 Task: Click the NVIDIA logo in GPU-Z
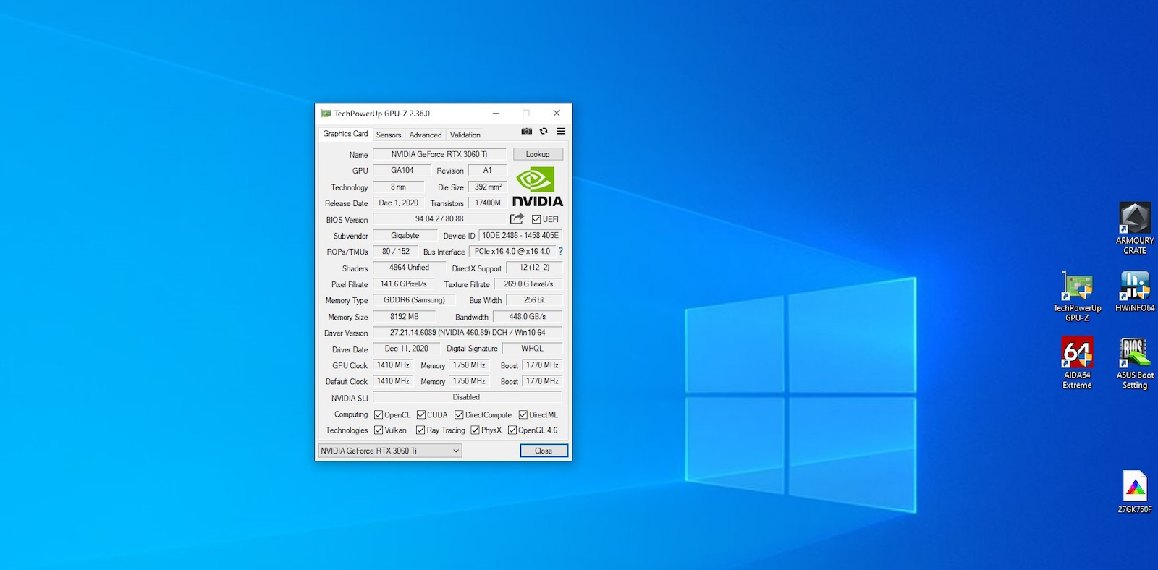pyautogui.click(x=538, y=187)
